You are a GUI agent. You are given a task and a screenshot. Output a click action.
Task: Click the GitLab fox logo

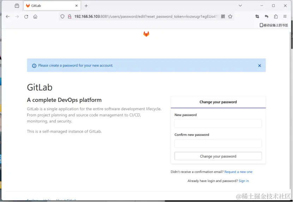tap(146, 34)
